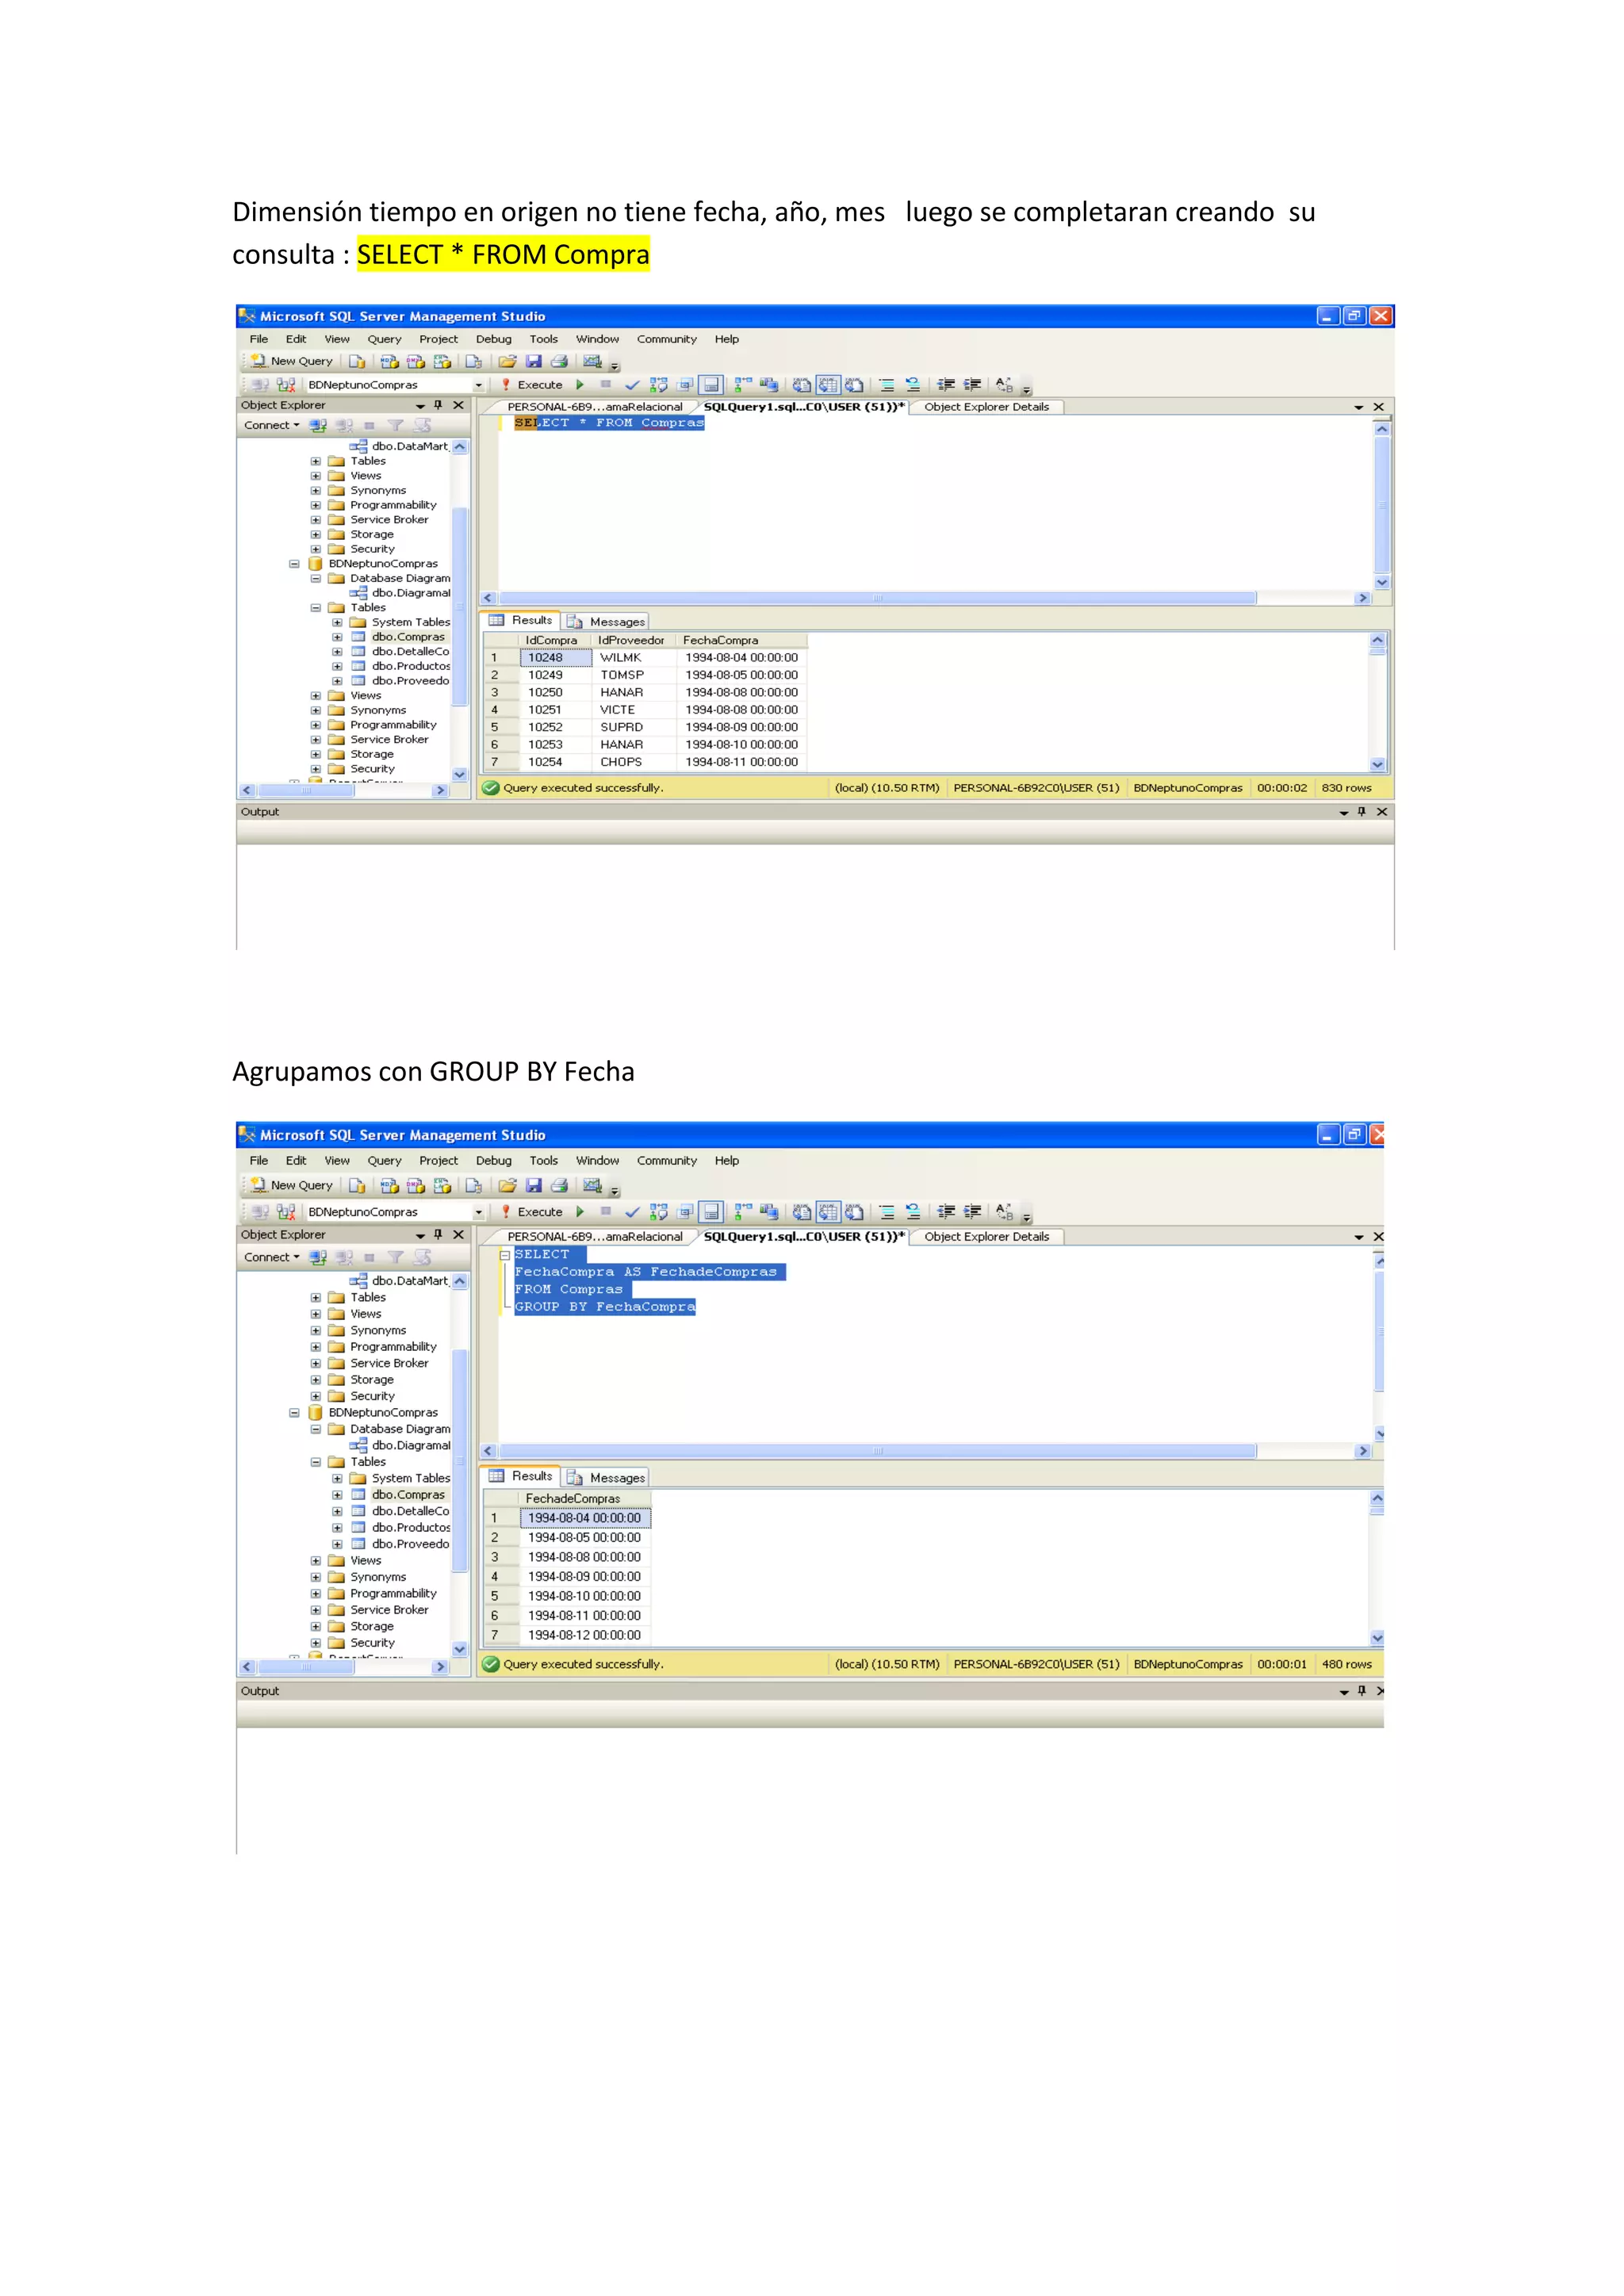The height and width of the screenshot is (2296, 1624).
Task: Click the Save icon in lower toolbar
Action: click(534, 1185)
